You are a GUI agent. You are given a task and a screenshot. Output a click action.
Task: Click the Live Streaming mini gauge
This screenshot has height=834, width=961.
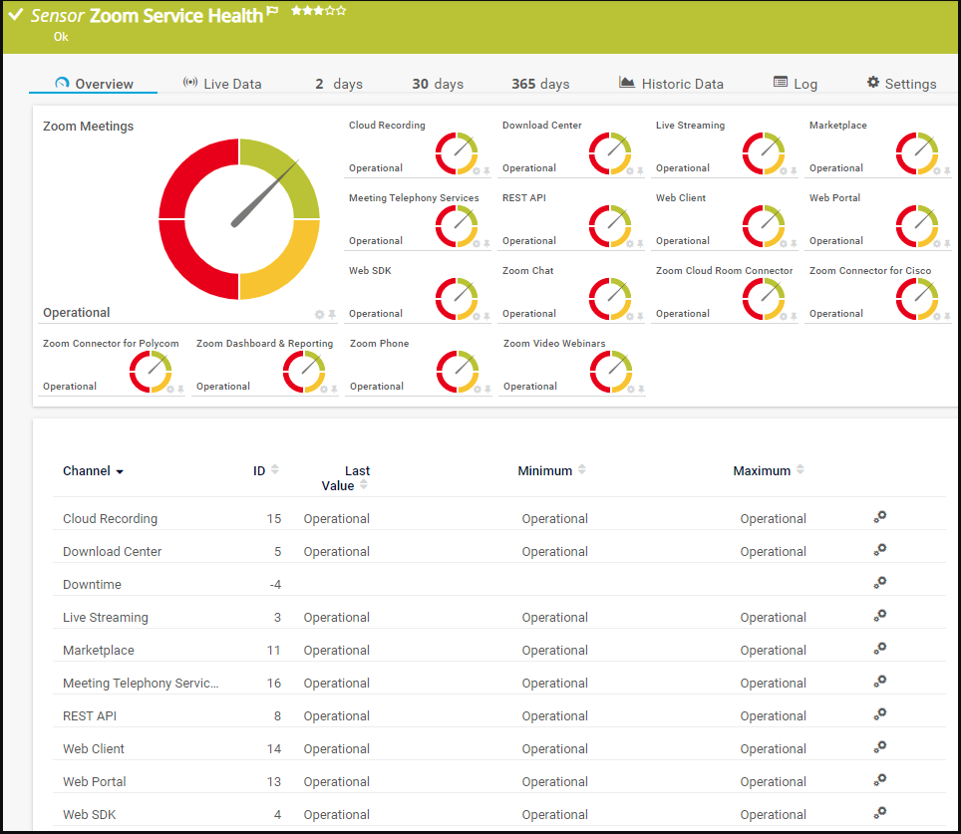pyautogui.click(x=764, y=153)
